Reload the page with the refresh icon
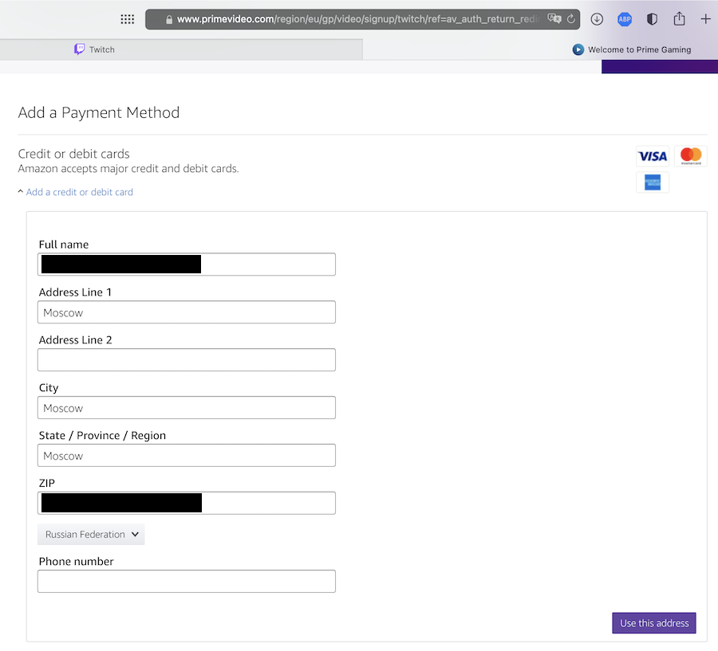The height and width of the screenshot is (651, 718). click(x=571, y=19)
